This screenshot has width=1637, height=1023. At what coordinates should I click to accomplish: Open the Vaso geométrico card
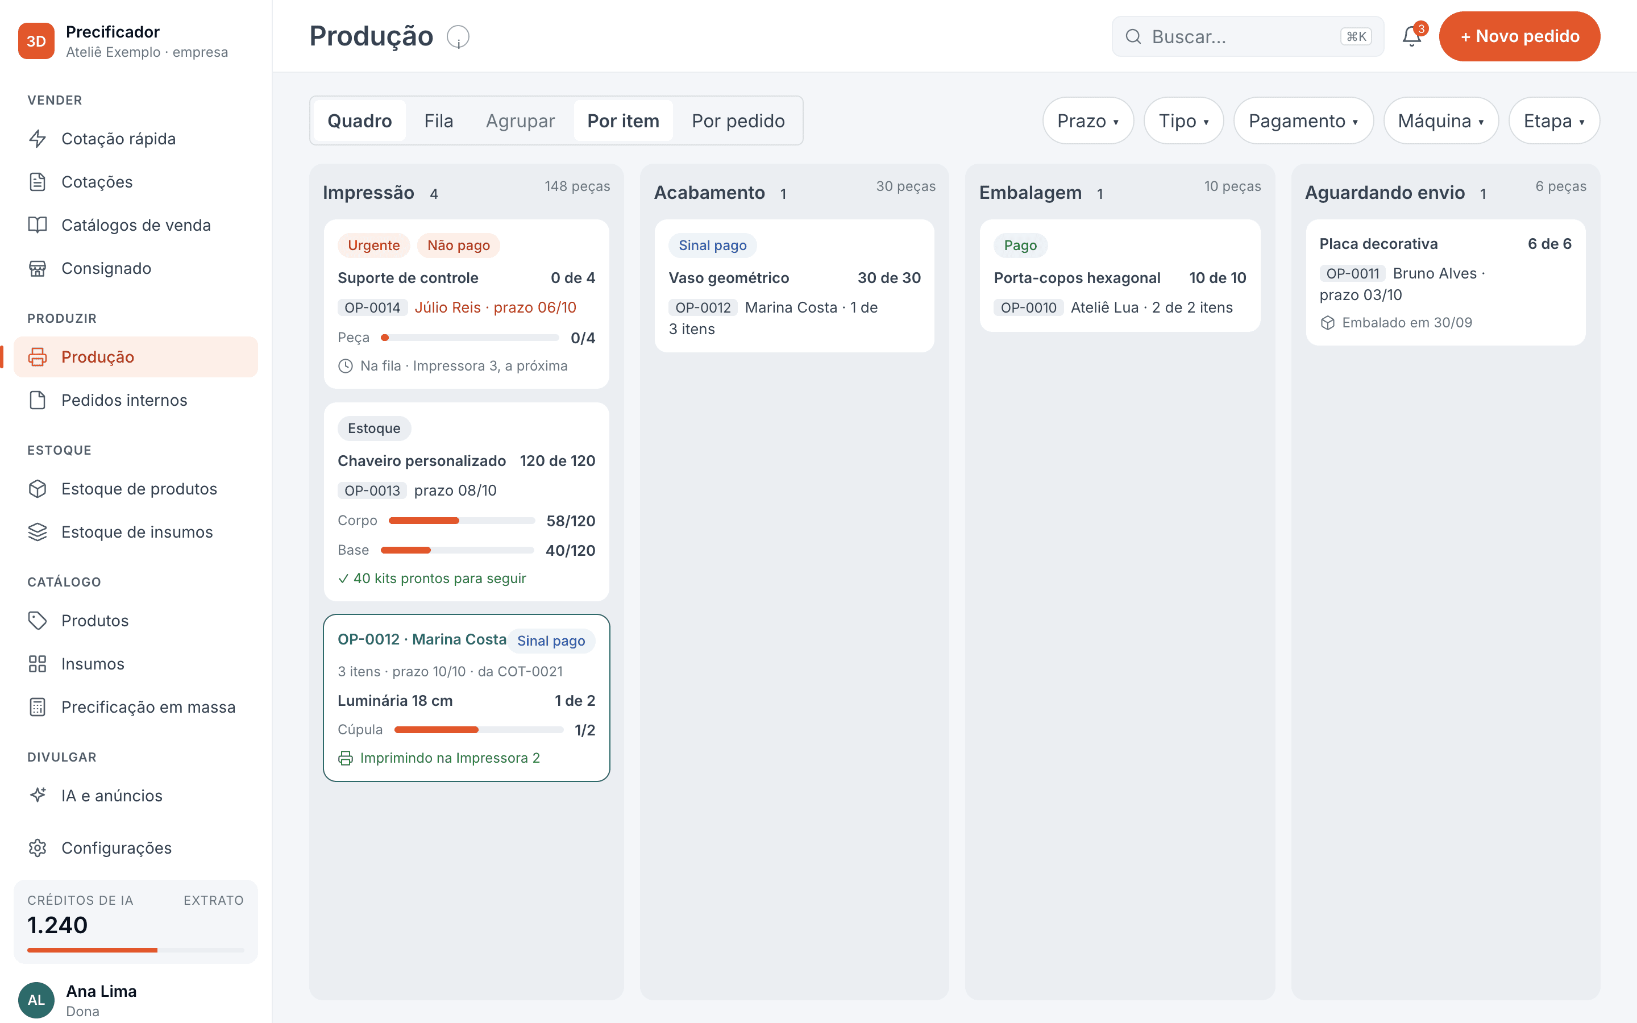tap(794, 285)
